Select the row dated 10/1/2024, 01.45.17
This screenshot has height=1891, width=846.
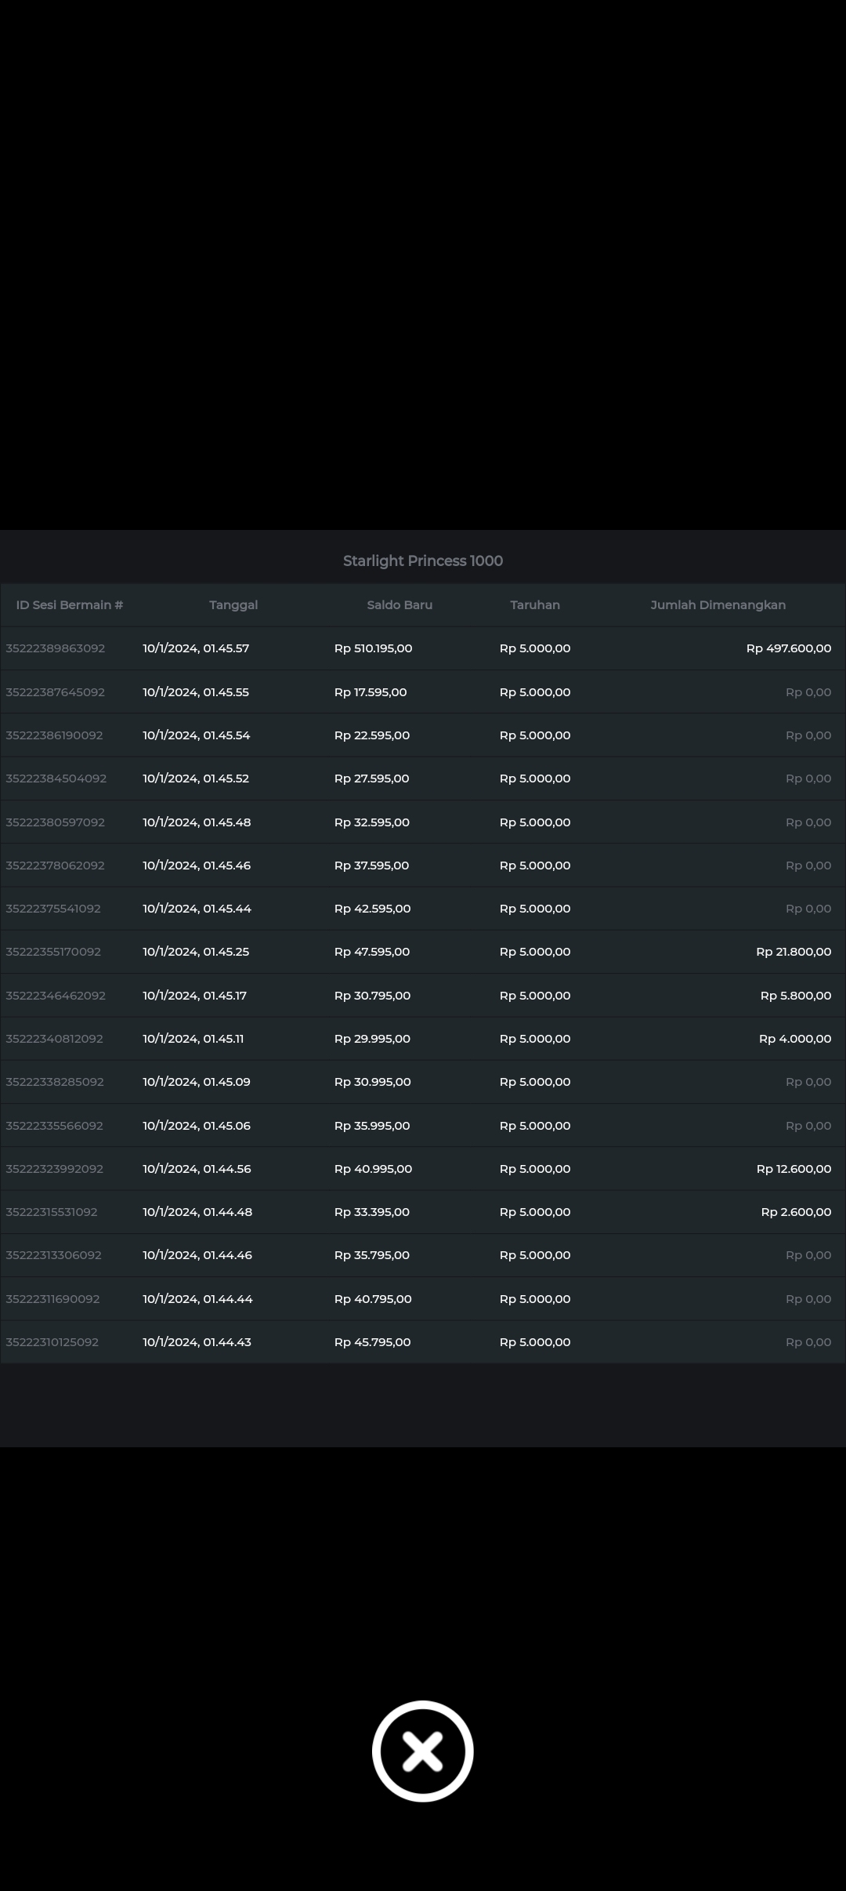(194, 995)
